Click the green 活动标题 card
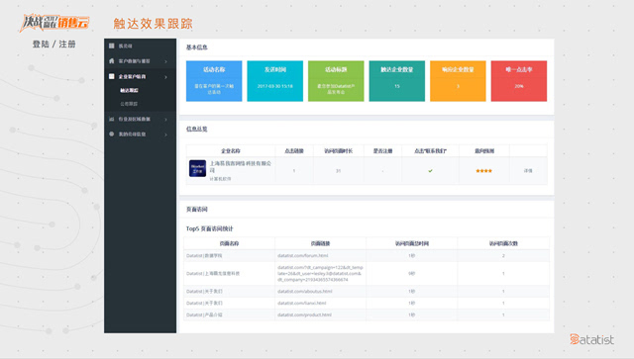Screen dimensions: 634x359 coord(336,81)
